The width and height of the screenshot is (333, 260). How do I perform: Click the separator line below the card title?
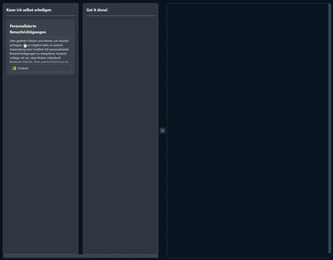tap(40, 37)
